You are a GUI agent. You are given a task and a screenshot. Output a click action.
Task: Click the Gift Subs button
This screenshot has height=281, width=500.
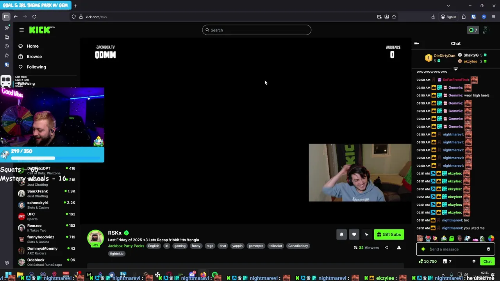coord(389,234)
